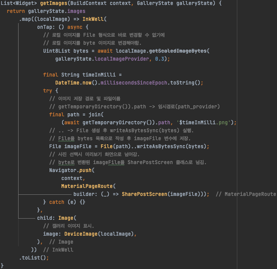The image size is (277, 269).
Task: Click GalleryState parameter type
Action: click(x=155, y=3)
